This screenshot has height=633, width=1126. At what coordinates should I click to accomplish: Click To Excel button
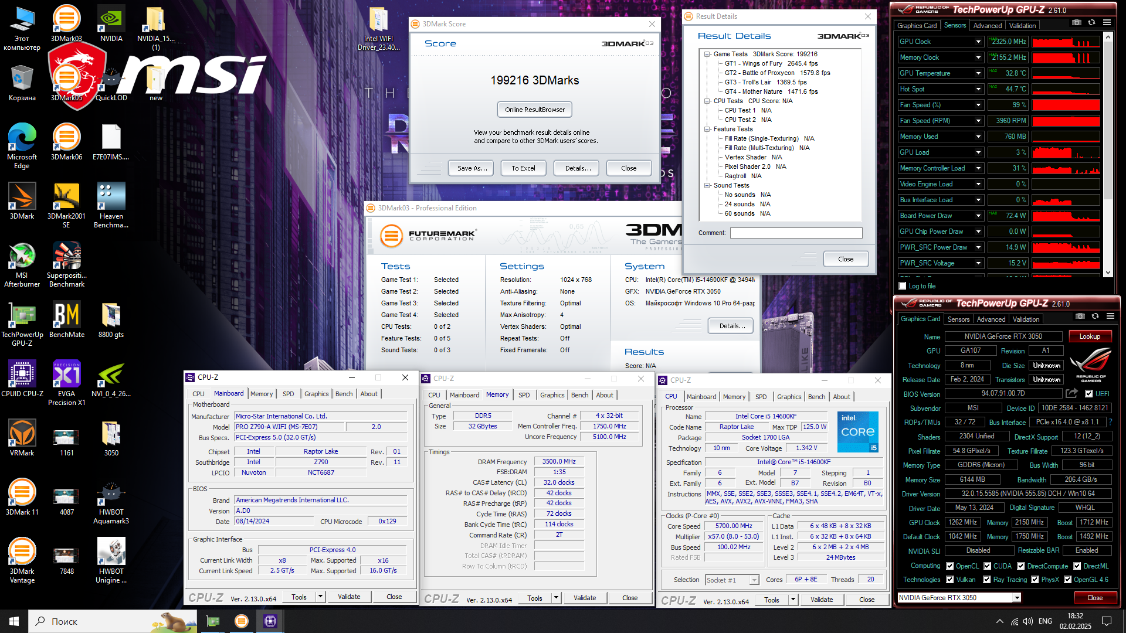523,168
